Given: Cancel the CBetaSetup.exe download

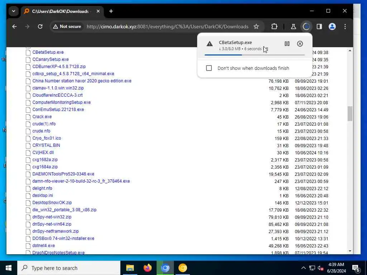Looking at the screenshot, I should coord(300,44).
